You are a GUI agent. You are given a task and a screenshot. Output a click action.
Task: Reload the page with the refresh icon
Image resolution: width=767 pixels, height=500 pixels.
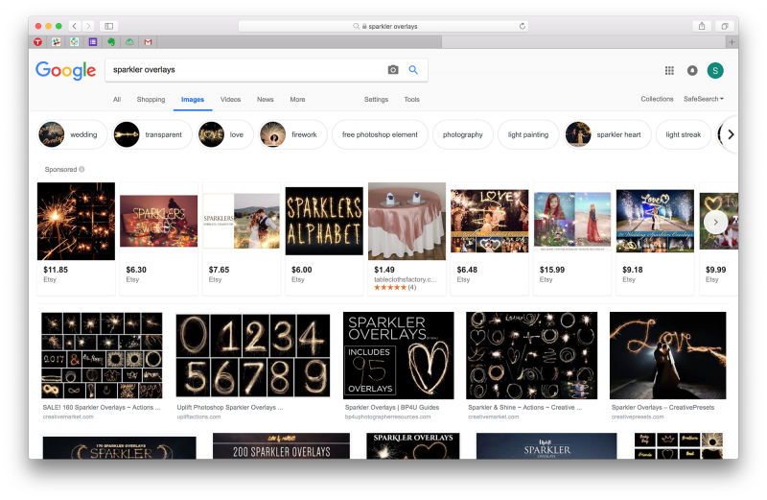pos(523,26)
